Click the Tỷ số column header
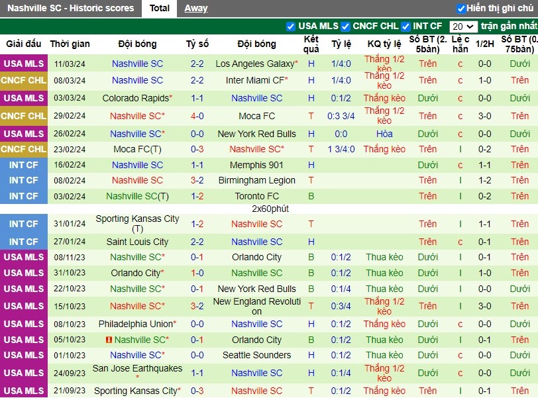This screenshot has width=538, height=398. point(197,44)
